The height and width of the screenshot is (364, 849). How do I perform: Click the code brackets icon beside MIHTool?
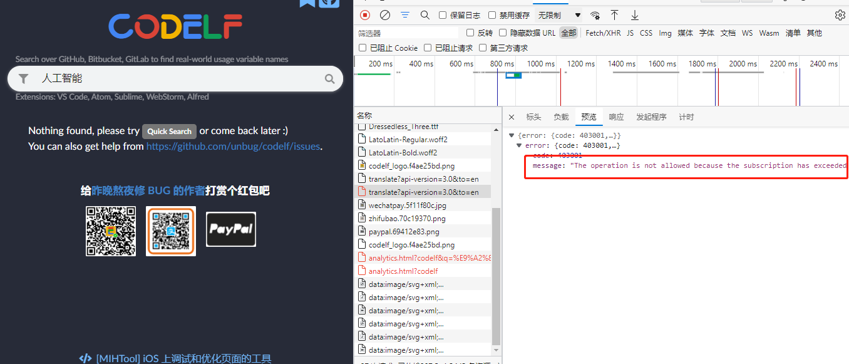[86, 358]
